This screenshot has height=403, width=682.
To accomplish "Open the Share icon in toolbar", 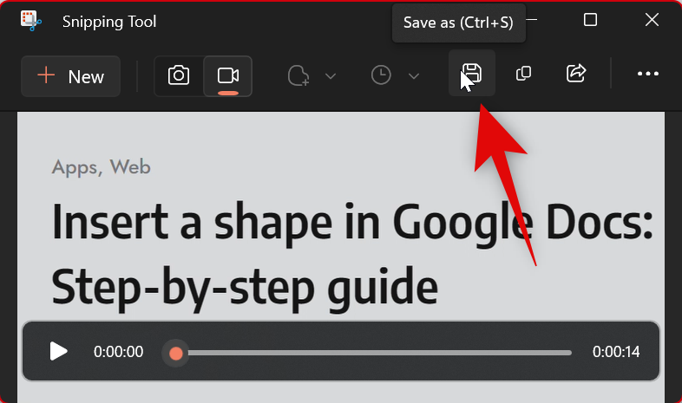I will 576,73.
